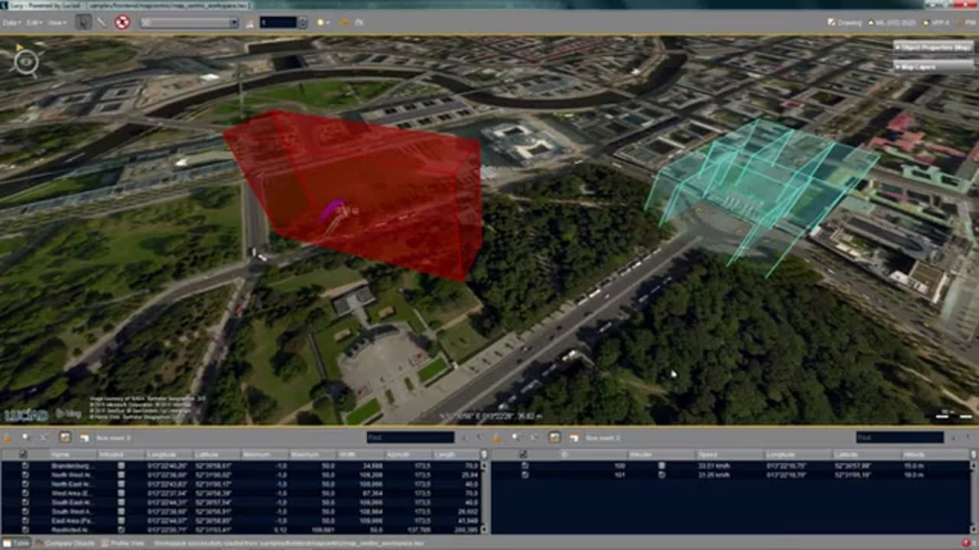Toggle checkbox for Restricted Area row
The height and width of the screenshot is (550, 979).
[x=24, y=529]
